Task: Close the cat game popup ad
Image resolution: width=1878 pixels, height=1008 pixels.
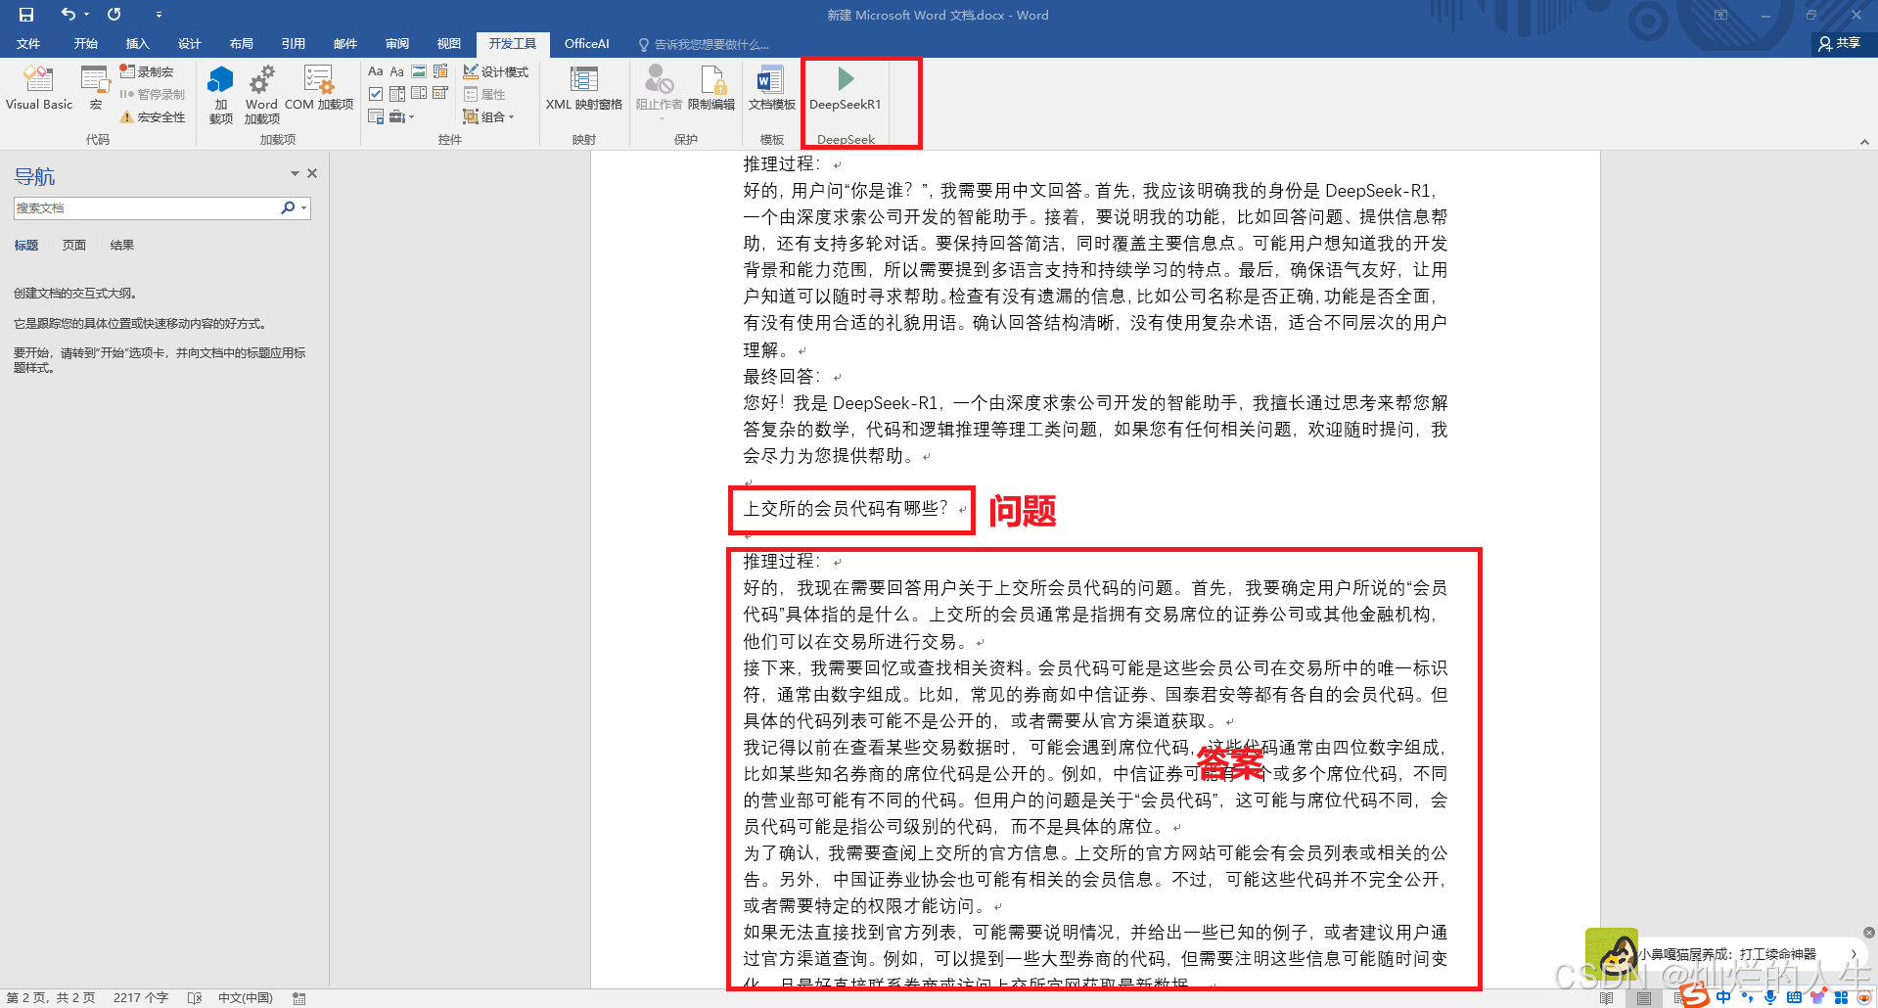Action: pyautogui.click(x=1869, y=933)
